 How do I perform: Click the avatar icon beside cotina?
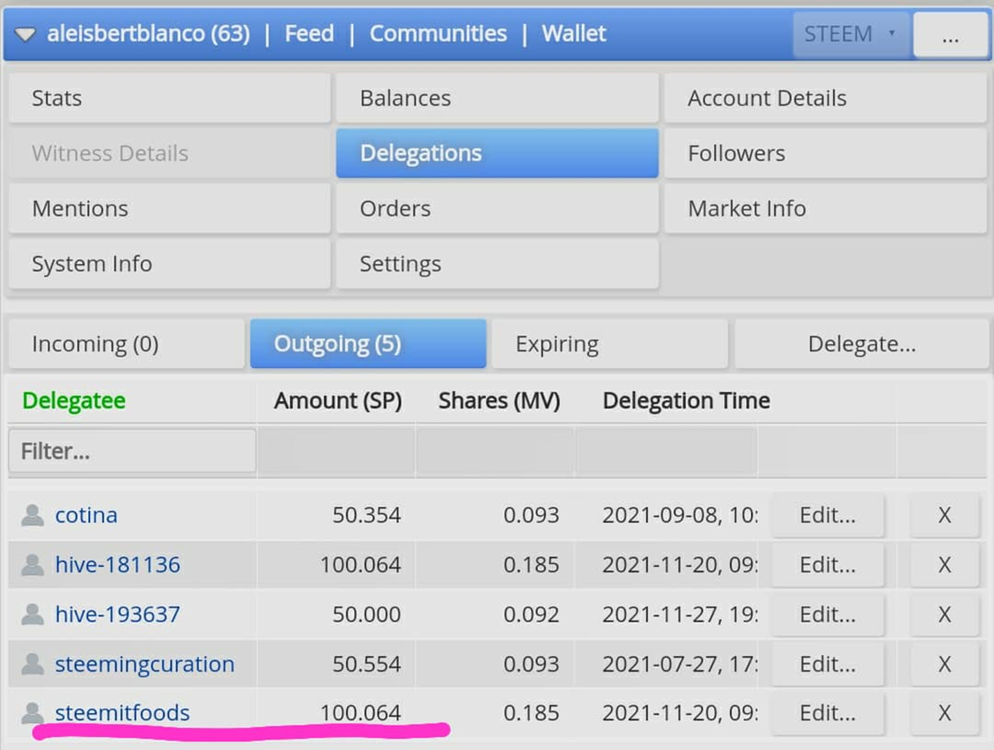32,516
